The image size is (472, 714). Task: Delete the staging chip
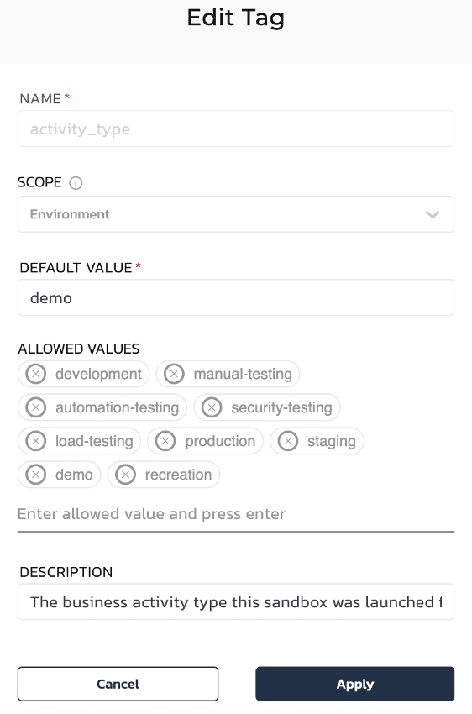(x=288, y=441)
